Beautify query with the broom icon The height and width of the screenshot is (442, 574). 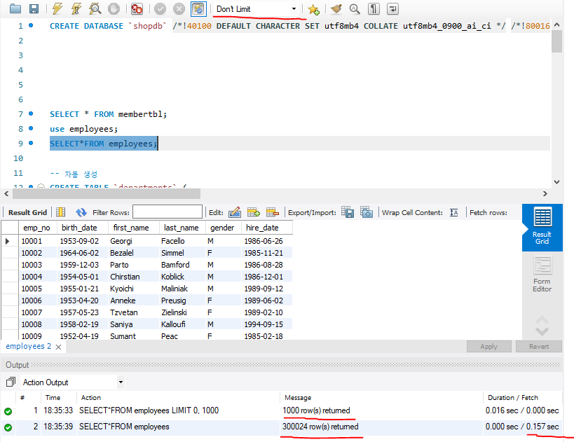click(336, 9)
